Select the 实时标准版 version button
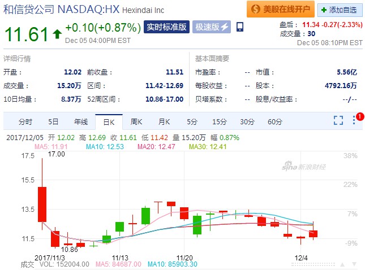This screenshot has width=365, height=270. (x=166, y=27)
